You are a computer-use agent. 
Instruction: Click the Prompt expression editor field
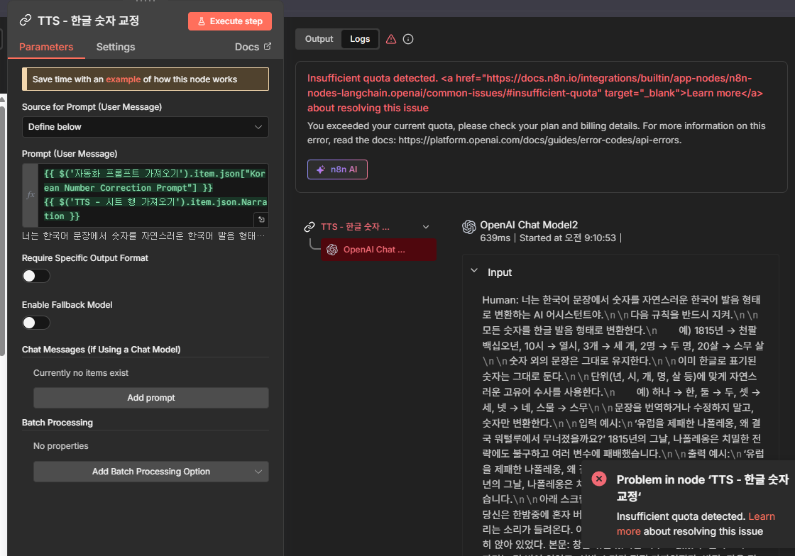click(153, 195)
